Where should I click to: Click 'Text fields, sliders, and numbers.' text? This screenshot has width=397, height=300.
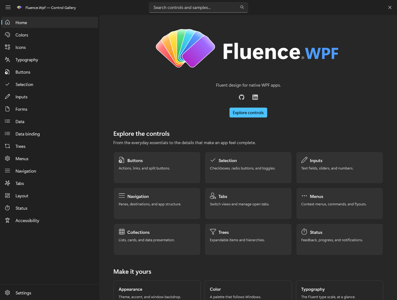(327, 168)
